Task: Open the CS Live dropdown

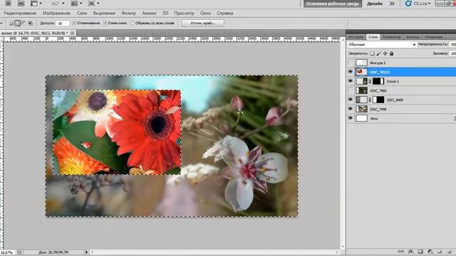Action: pyautogui.click(x=423, y=4)
